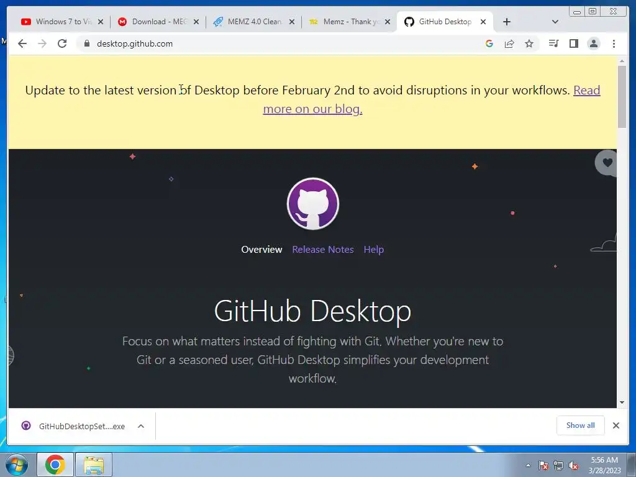Open Windows Explorer from taskbar

pos(94,465)
